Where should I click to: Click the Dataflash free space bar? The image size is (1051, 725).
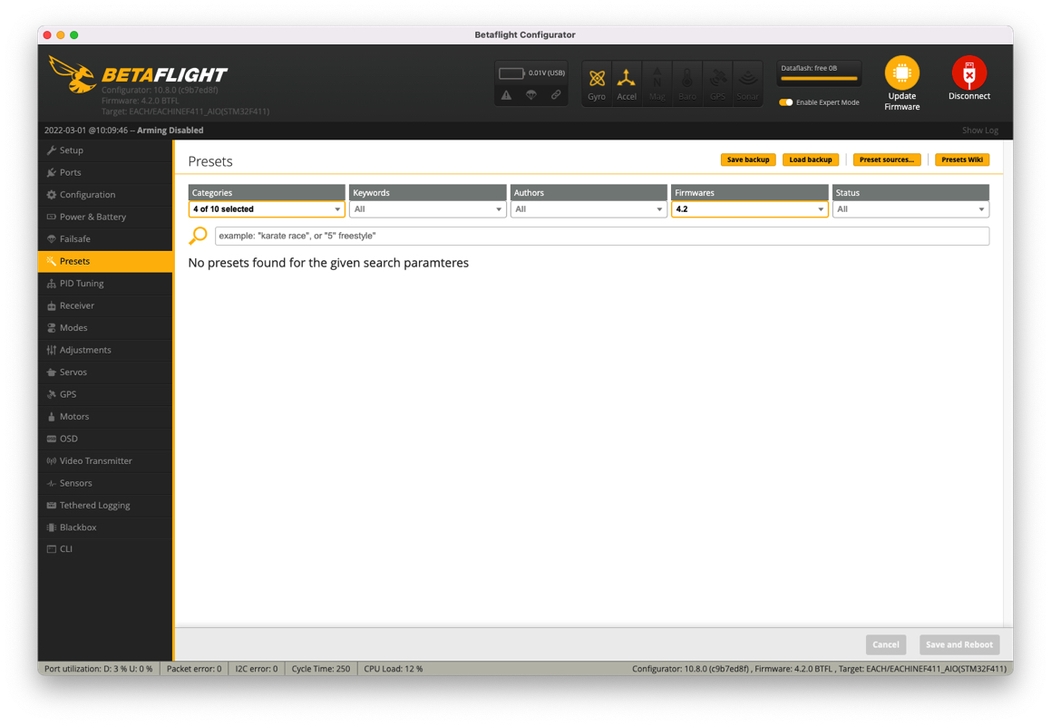tap(819, 73)
